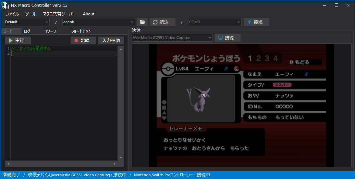Image resolution: width=355 pixels, height=179 pixels.
Task: Click the 映像デバイス connection status text
Action: point(77,175)
